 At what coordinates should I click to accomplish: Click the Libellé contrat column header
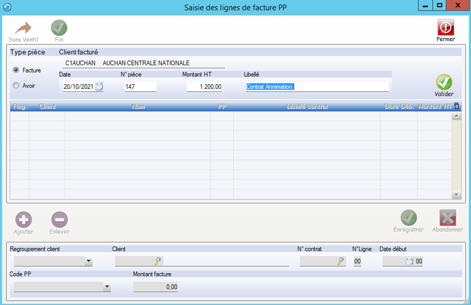click(307, 107)
